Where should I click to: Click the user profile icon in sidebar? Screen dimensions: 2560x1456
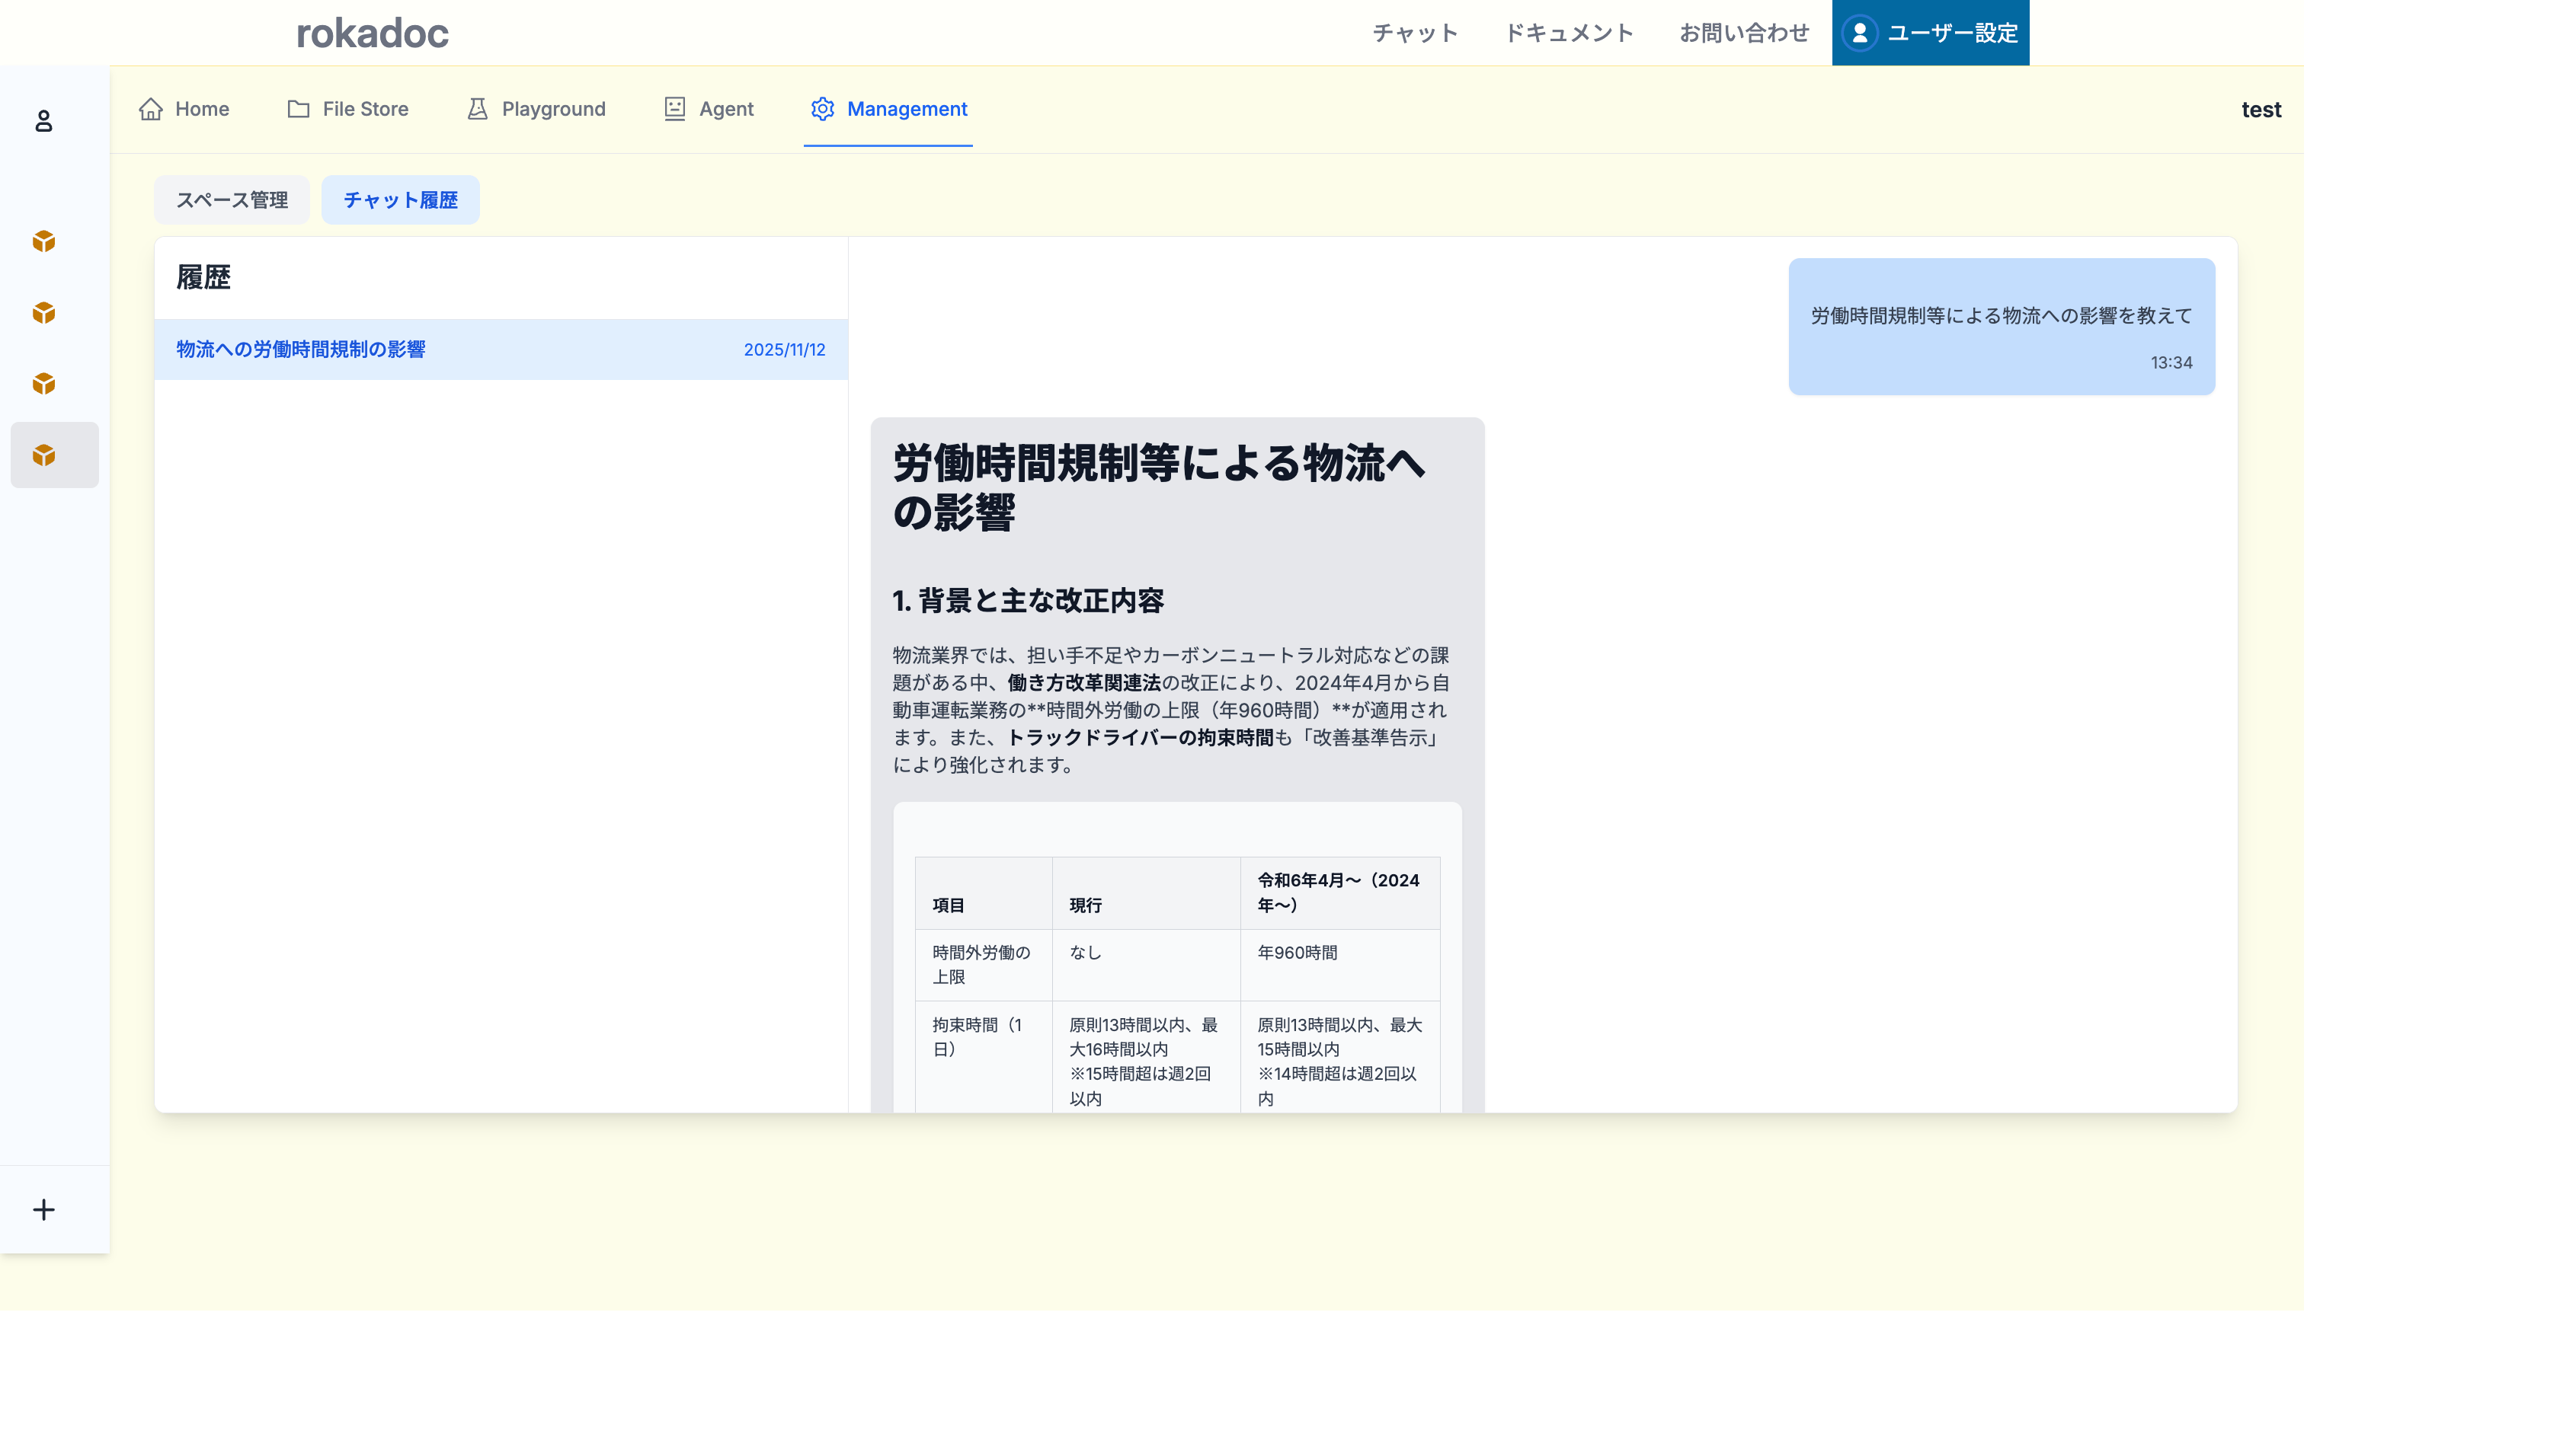(43, 121)
